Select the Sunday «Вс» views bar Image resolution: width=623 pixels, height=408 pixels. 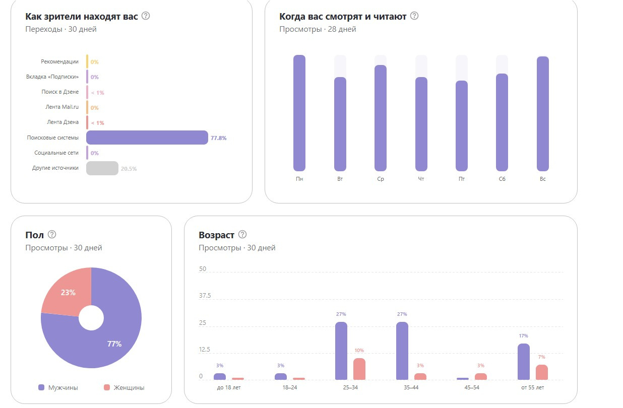pyautogui.click(x=542, y=114)
